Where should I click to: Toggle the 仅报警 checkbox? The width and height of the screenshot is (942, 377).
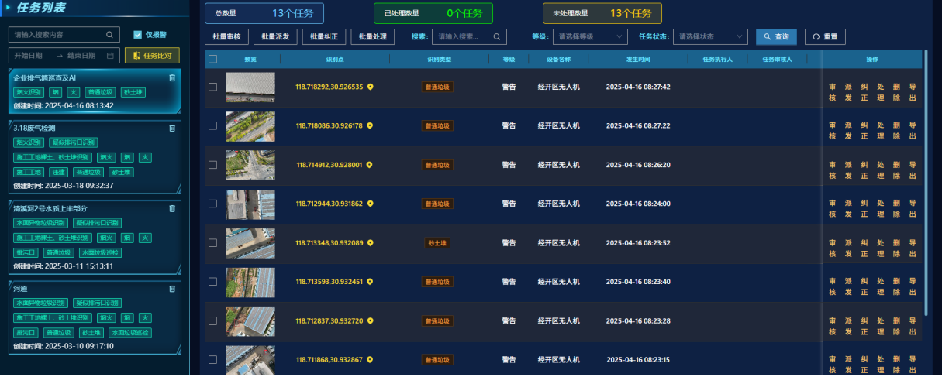[138, 35]
